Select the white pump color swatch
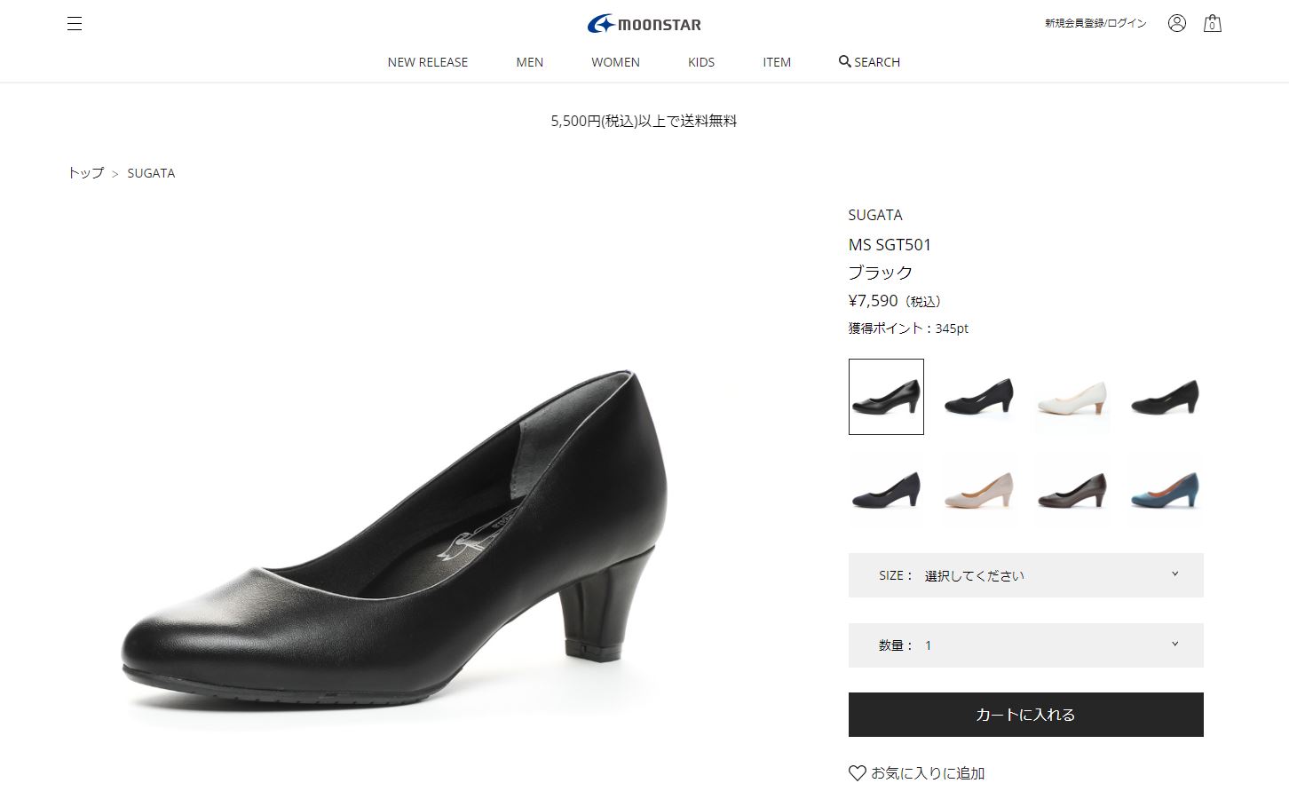Viewport: 1289px width, 807px height. coord(1072,397)
